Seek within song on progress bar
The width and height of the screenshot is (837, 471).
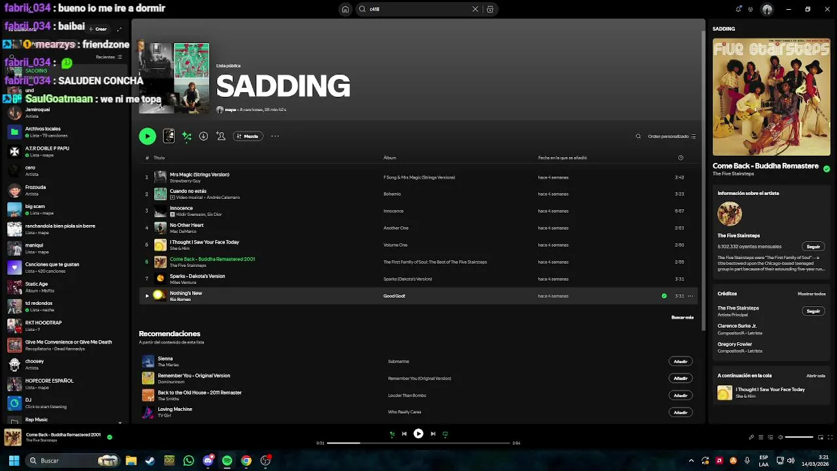pyautogui.click(x=418, y=443)
